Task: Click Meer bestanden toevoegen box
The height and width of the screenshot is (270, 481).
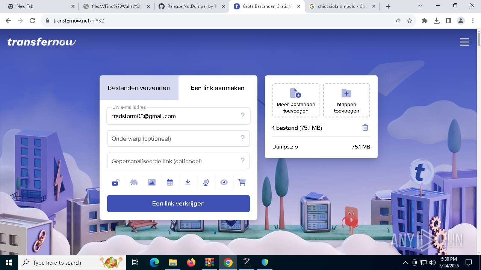Action: point(296,100)
